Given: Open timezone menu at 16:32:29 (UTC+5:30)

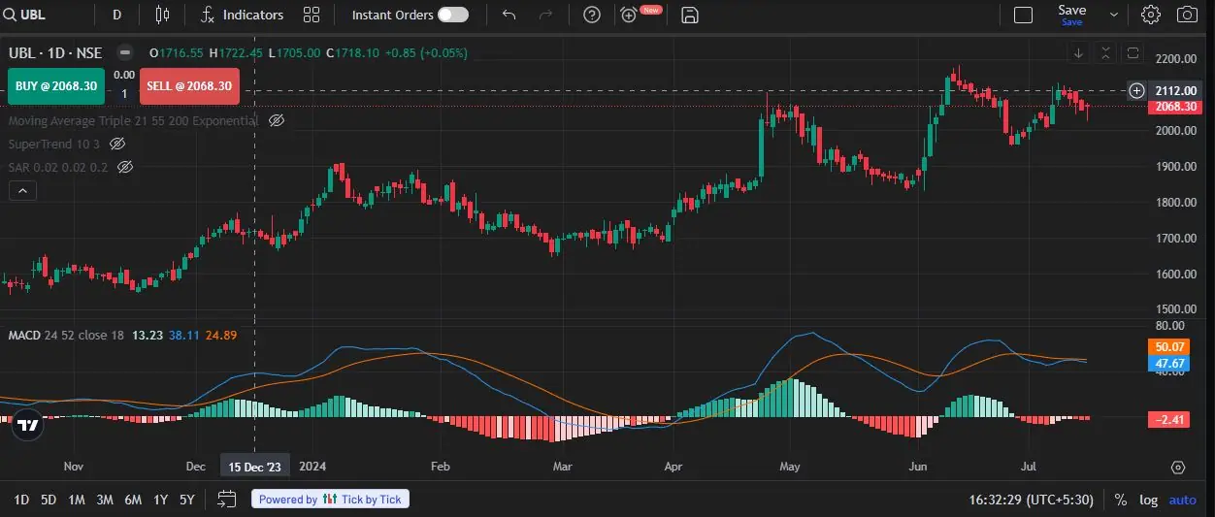Looking at the screenshot, I should point(1031,500).
